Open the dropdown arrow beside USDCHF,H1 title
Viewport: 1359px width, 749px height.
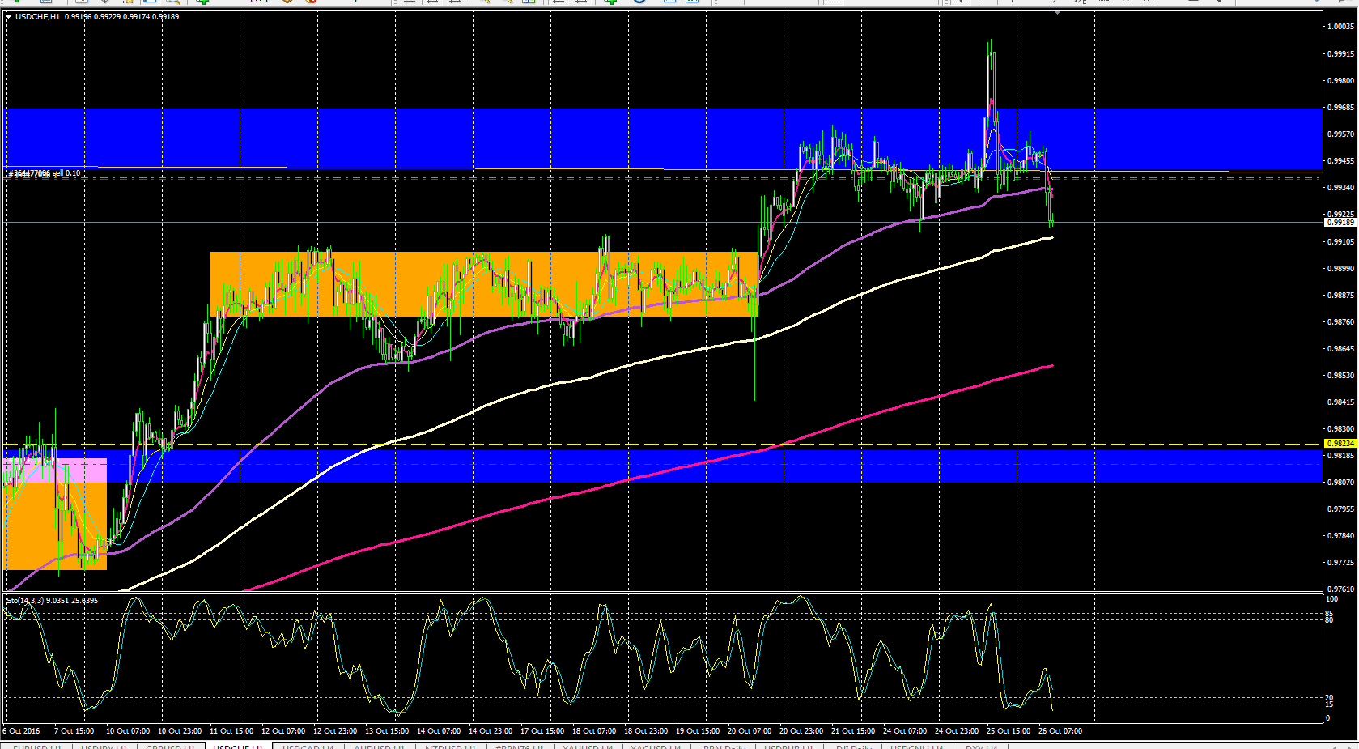pyautogui.click(x=9, y=16)
